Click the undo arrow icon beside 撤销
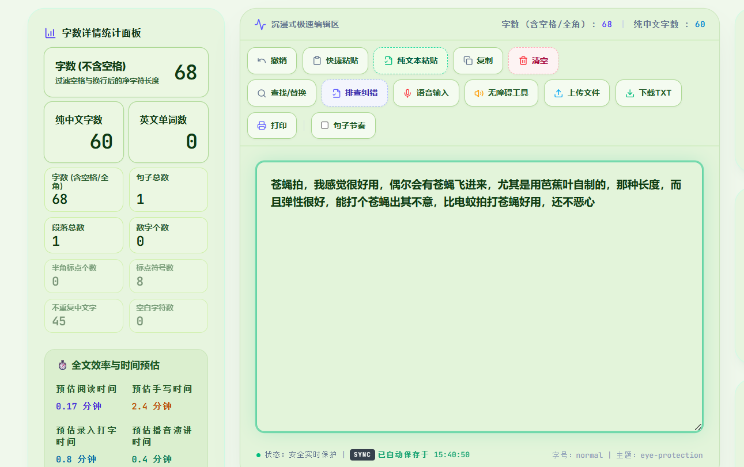 pos(262,60)
